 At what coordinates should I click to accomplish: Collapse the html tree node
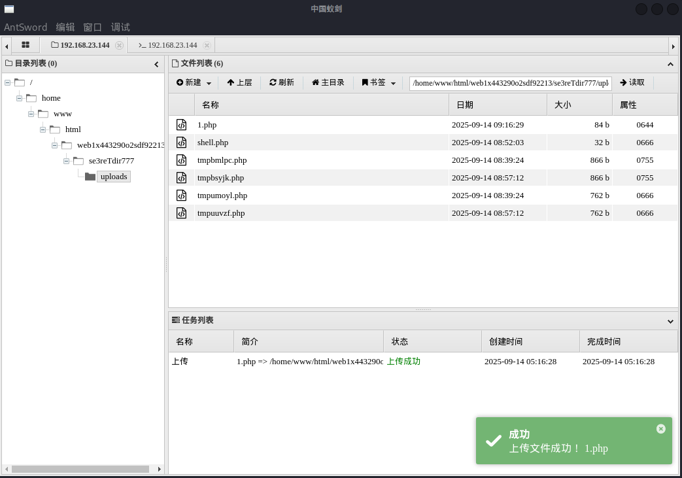(x=43, y=129)
